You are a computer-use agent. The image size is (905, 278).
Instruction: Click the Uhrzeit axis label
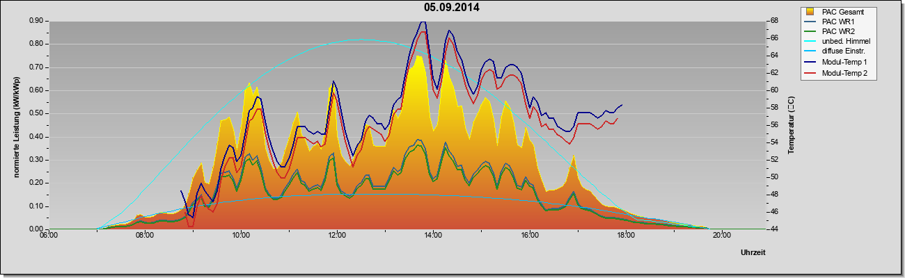753,253
